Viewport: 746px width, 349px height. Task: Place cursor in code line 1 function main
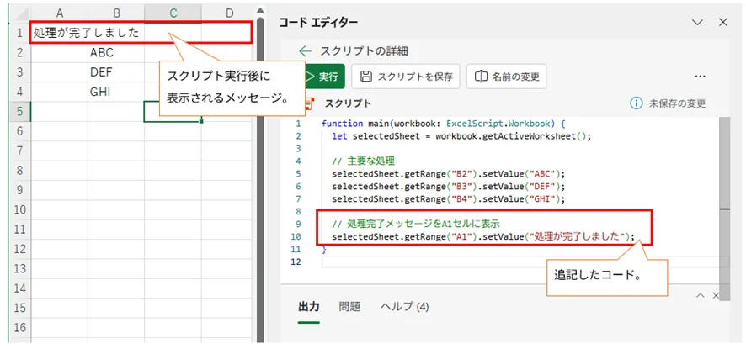(442, 124)
